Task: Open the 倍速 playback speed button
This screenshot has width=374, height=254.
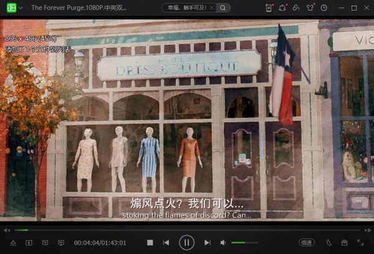Action: 307,243
